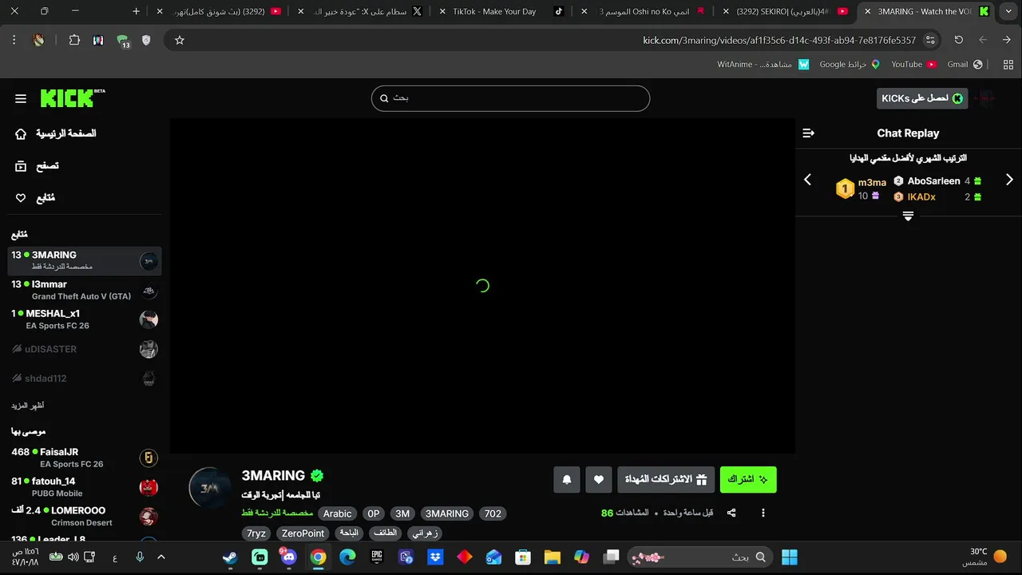Viewport: 1022px width, 575px height.
Task: Click the Get KICKs button at top
Action: 922,98
